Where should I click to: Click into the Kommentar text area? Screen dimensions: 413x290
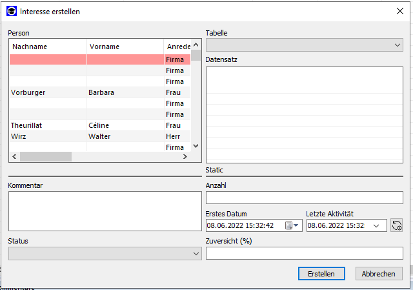click(x=105, y=212)
